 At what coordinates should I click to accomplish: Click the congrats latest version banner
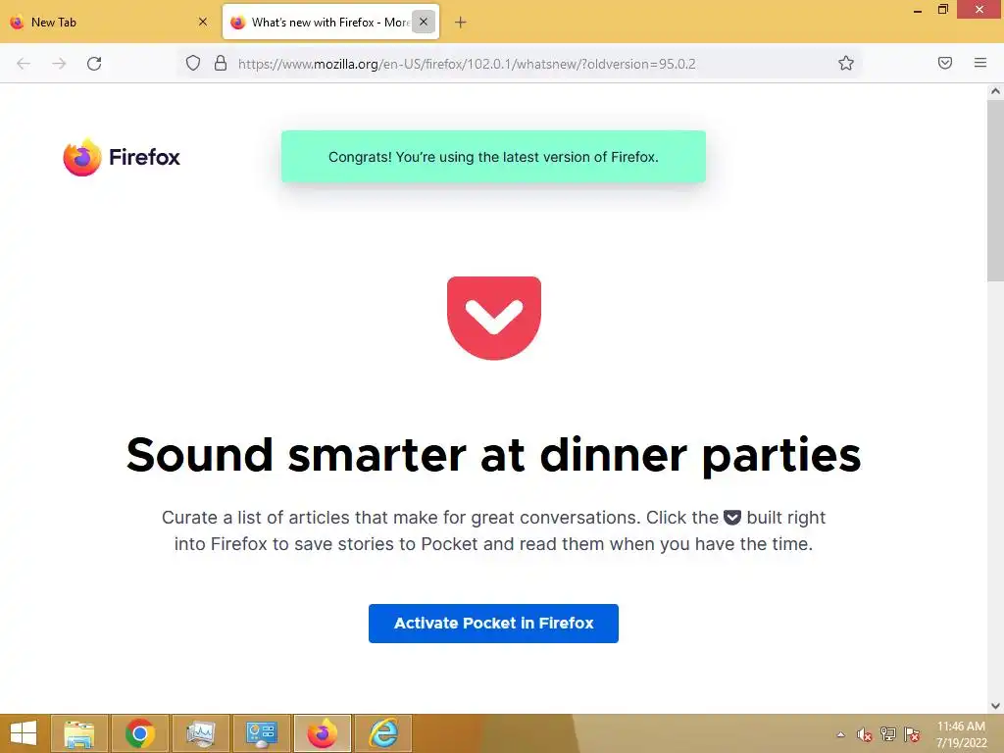point(493,157)
